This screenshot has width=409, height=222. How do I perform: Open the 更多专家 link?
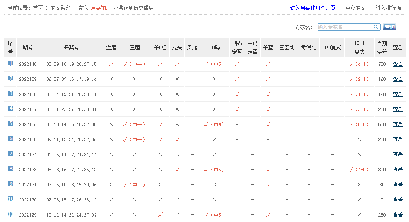tap(355, 8)
